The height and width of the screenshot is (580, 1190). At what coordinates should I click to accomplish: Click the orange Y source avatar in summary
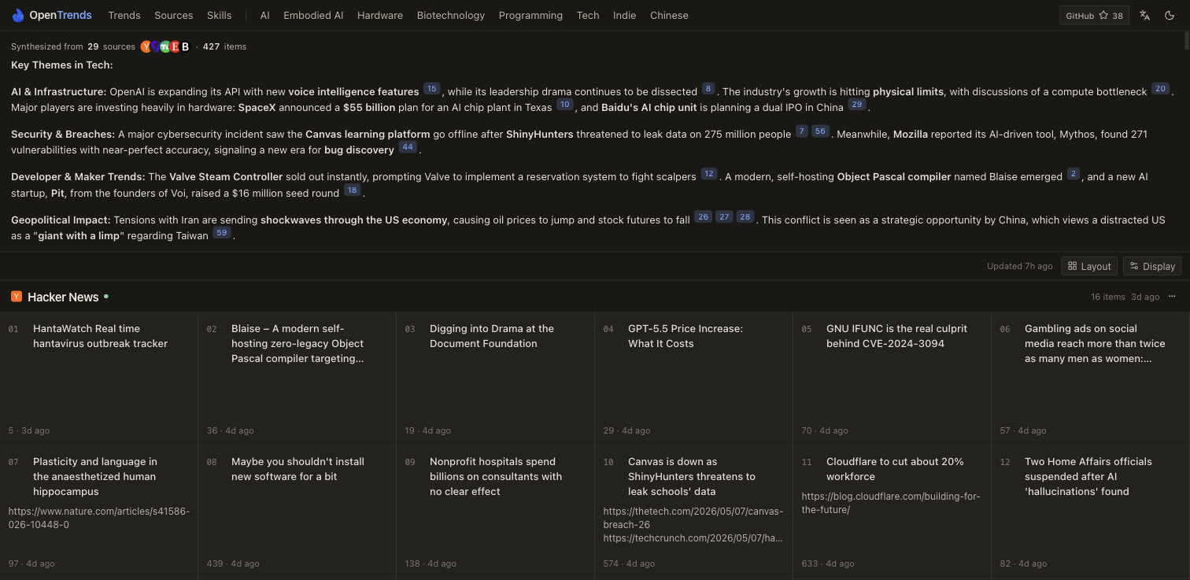point(146,46)
